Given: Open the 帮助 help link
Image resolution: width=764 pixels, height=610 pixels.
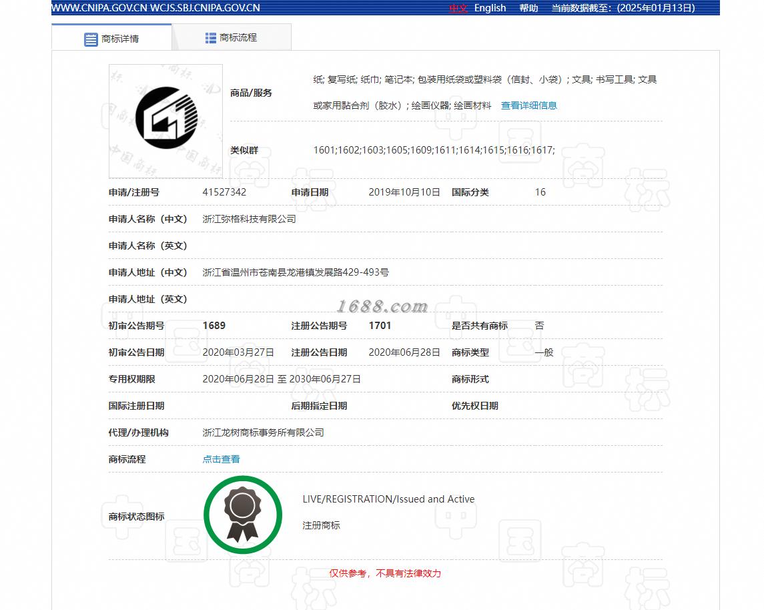Looking at the screenshot, I should tap(528, 8).
